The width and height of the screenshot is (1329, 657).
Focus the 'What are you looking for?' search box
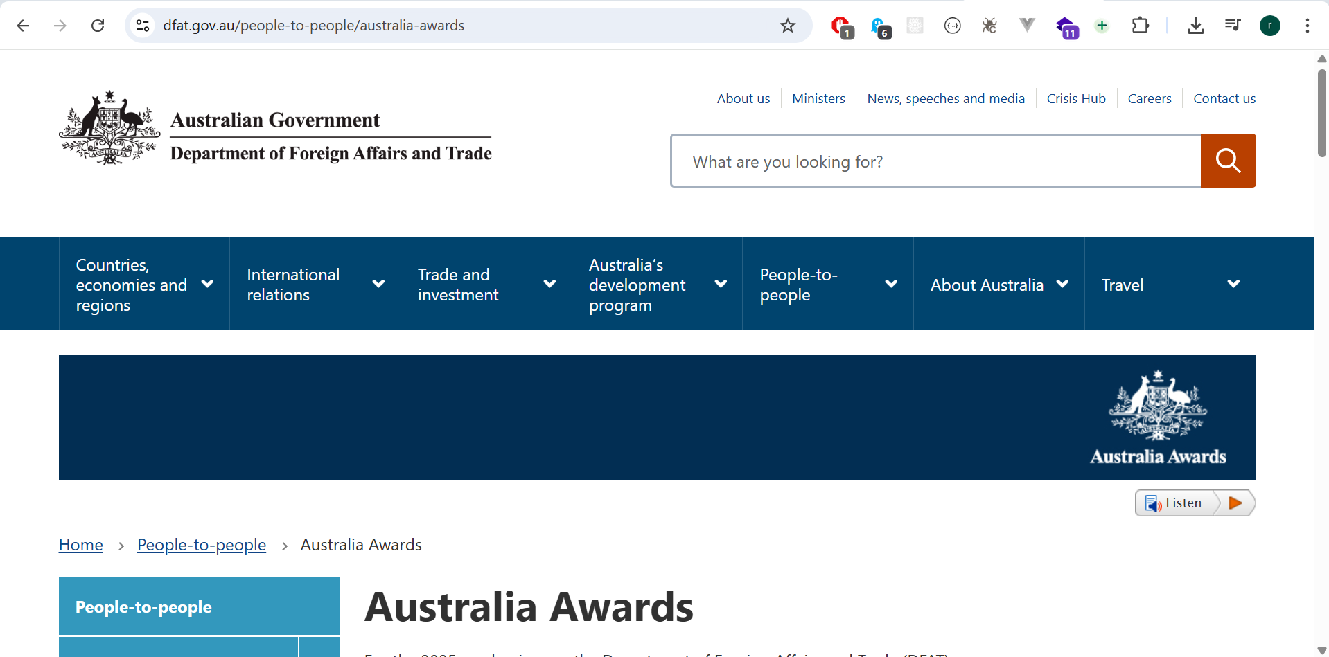935,161
